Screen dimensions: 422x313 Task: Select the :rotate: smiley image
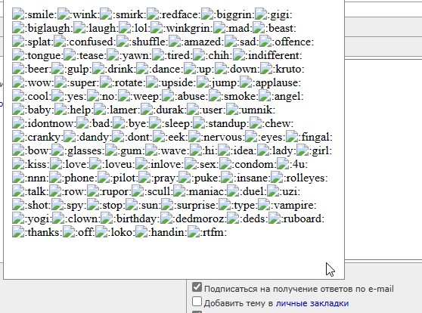[x=106, y=82]
